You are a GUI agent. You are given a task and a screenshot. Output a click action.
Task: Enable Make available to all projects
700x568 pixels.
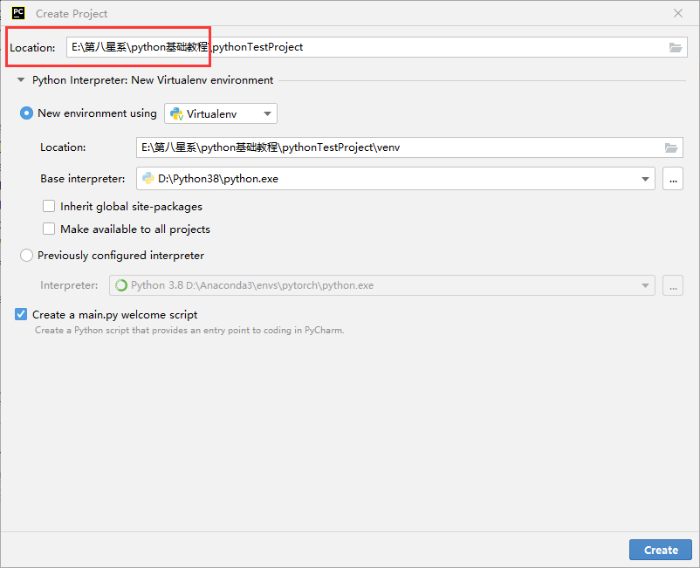[x=49, y=229]
